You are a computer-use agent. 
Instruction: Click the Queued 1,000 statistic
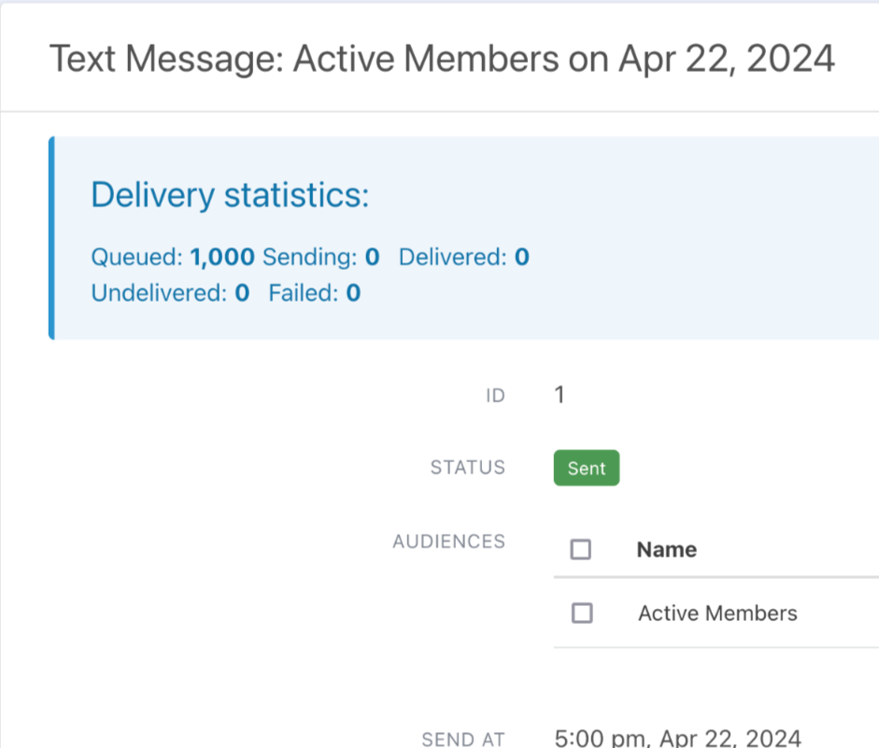[172, 257]
